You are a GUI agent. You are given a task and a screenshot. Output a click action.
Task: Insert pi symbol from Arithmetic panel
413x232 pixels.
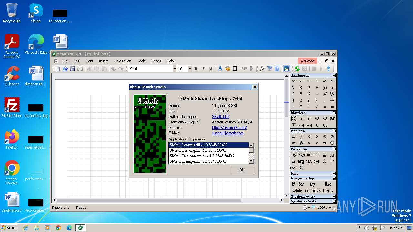tap(301, 81)
